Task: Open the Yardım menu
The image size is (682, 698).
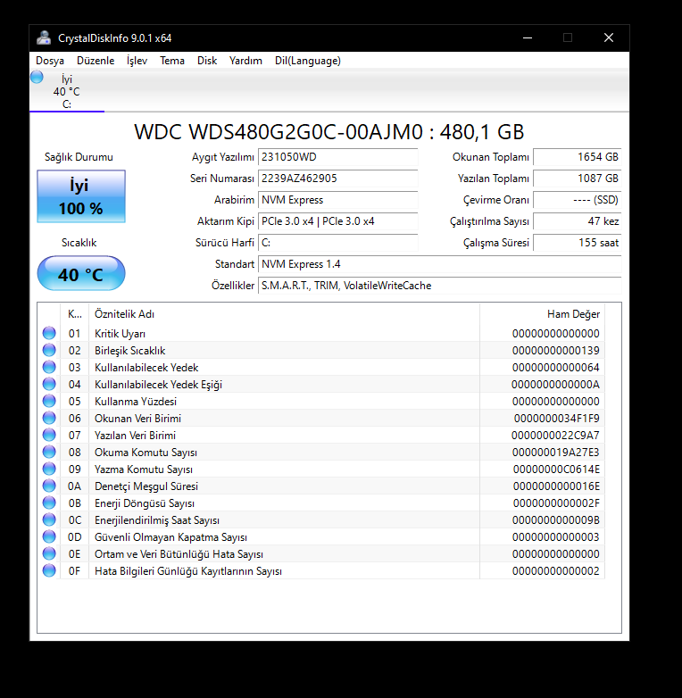Action: pos(245,61)
